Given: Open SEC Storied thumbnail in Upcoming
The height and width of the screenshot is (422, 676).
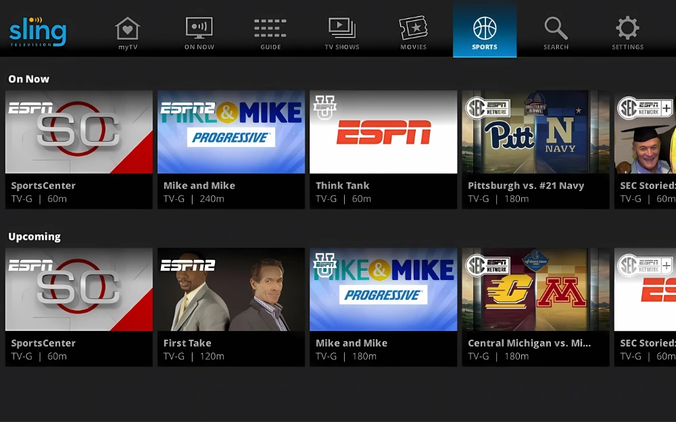Looking at the screenshot, I should click(x=645, y=290).
